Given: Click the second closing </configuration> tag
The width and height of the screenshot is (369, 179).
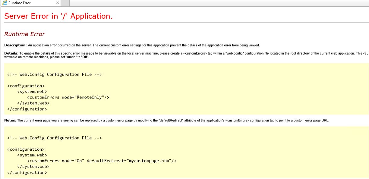Looking at the screenshot, I should click(27, 173).
